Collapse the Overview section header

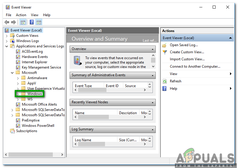152,49
